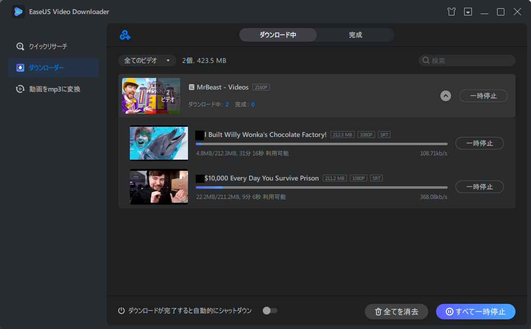Click the pause icon on すべて一時停止 button
Screen dimensions: 531x329
click(450, 312)
